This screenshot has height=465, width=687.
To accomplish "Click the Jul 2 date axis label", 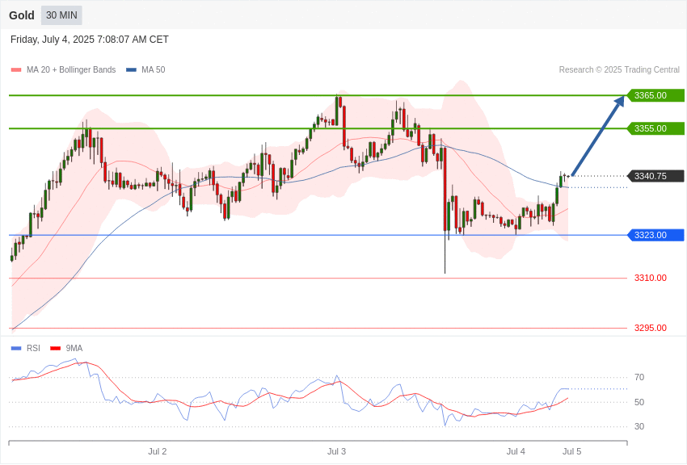I will [x=158, y=451].
